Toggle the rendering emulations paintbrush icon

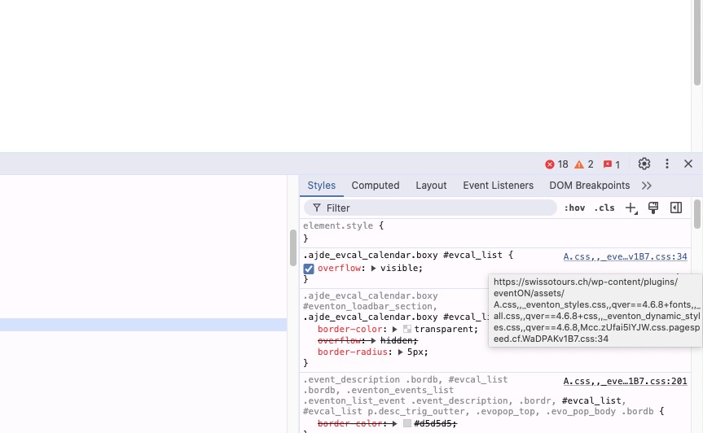pos(653,208)
